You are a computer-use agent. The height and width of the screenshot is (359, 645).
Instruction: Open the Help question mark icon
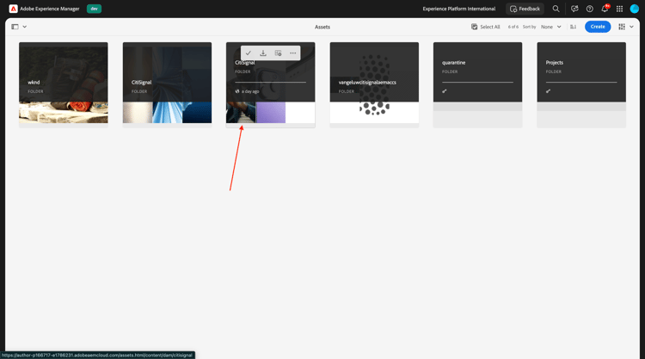coord(589,9)
